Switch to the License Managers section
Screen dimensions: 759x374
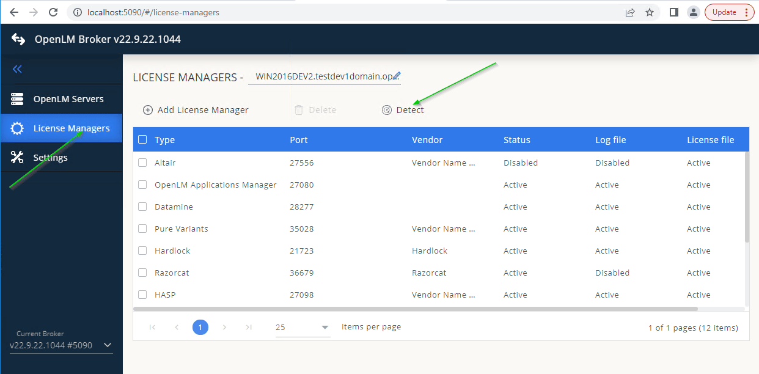coord(61,128)
